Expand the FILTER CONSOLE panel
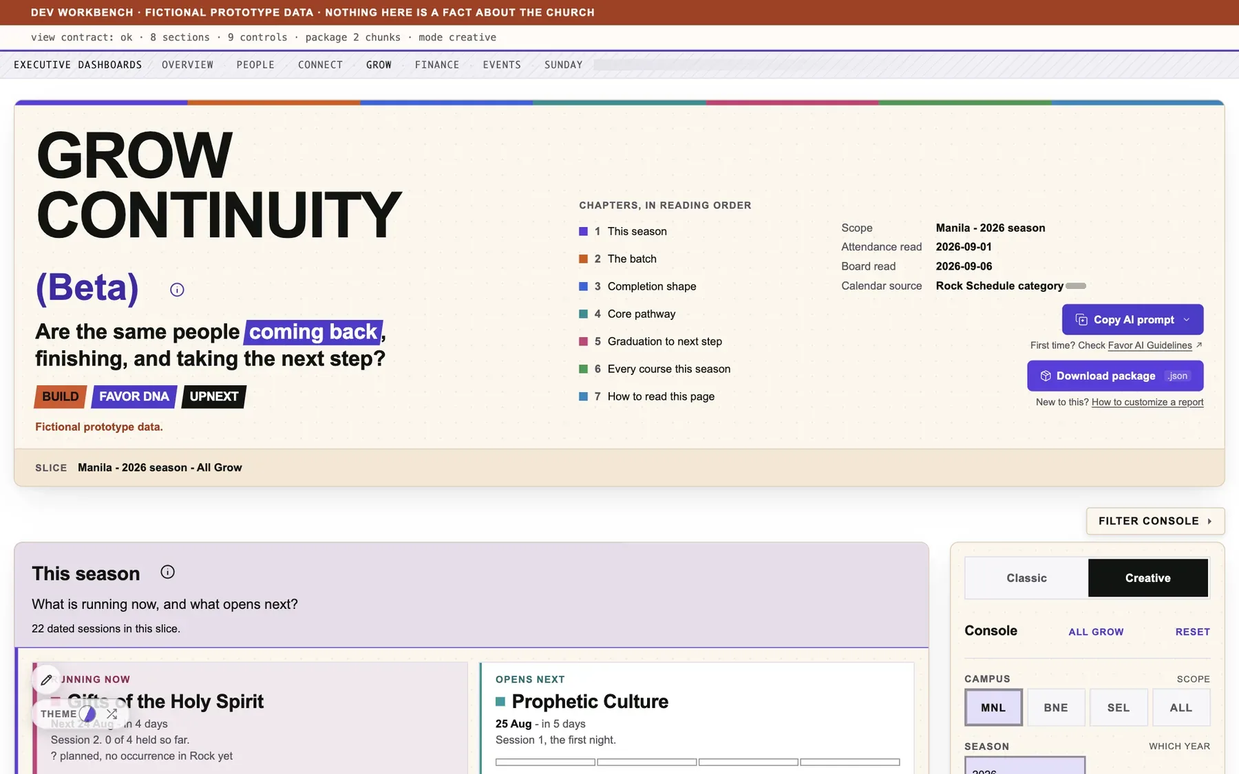1239x774 pixels. pos(1155,521)
